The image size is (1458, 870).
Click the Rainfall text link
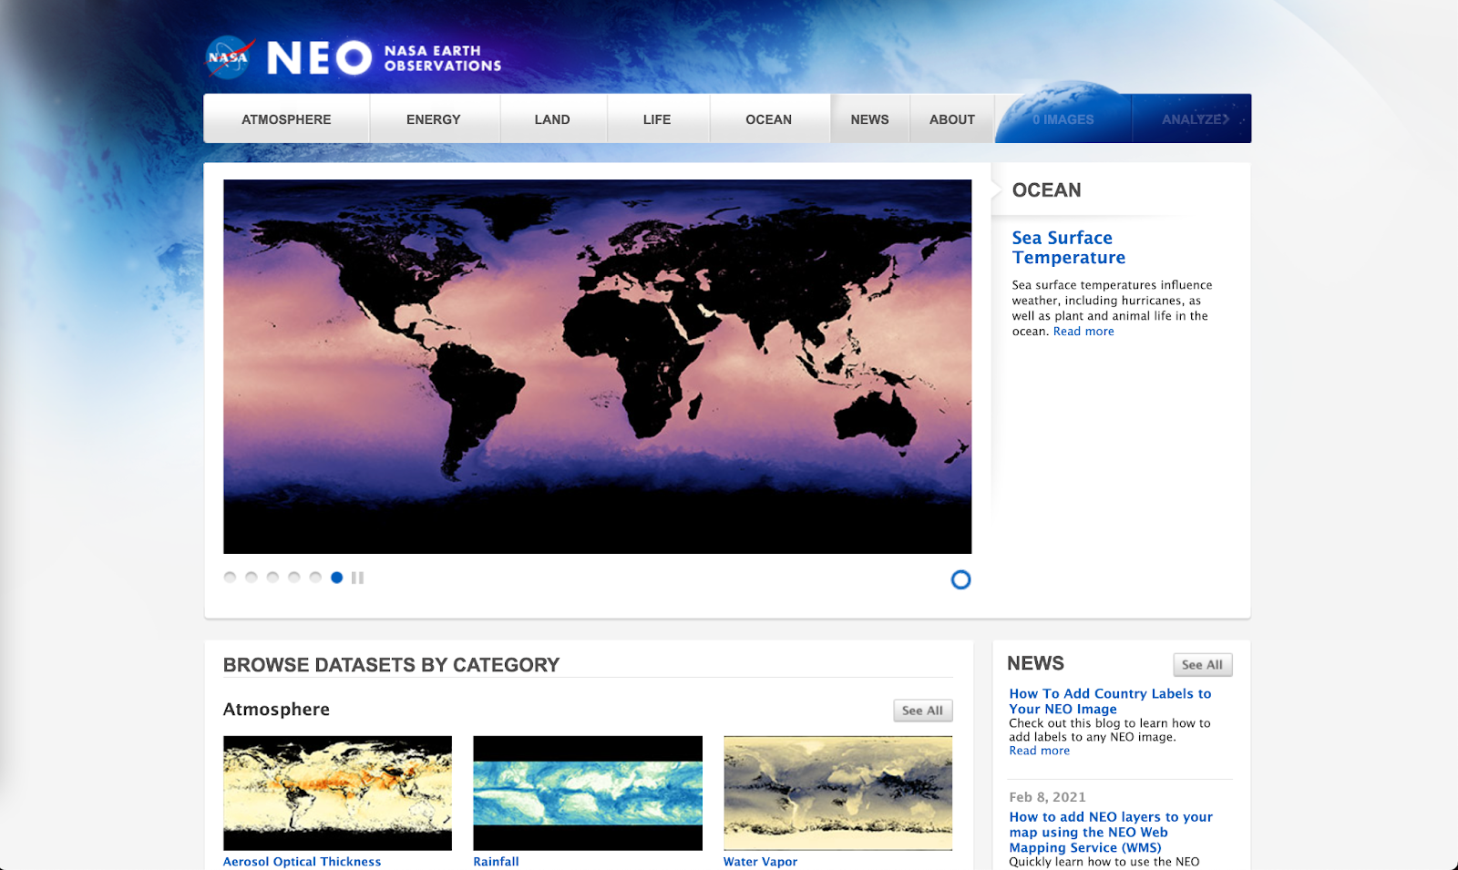pyautogui.click(x=496, y=862)
